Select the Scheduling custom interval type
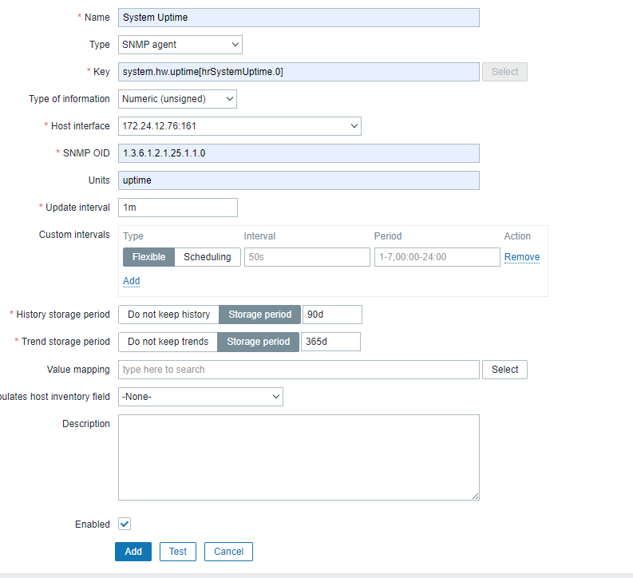Image resolution: width=633 pixels, height=578 pixels. [x=207, y=257]
